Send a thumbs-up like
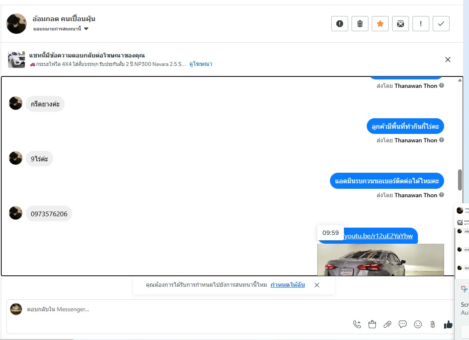This screenshot has width=469, height=340. [x=448, y=324]
